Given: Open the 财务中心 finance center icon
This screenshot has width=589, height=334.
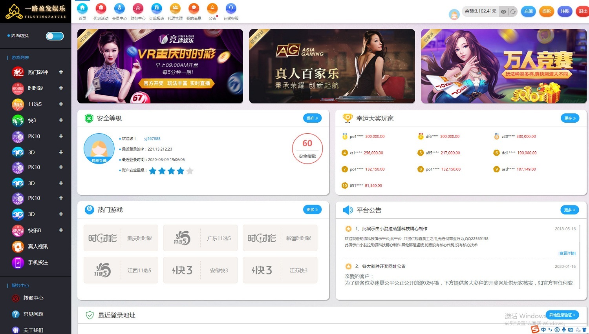Looking at the screenshot, I should 138,9.
